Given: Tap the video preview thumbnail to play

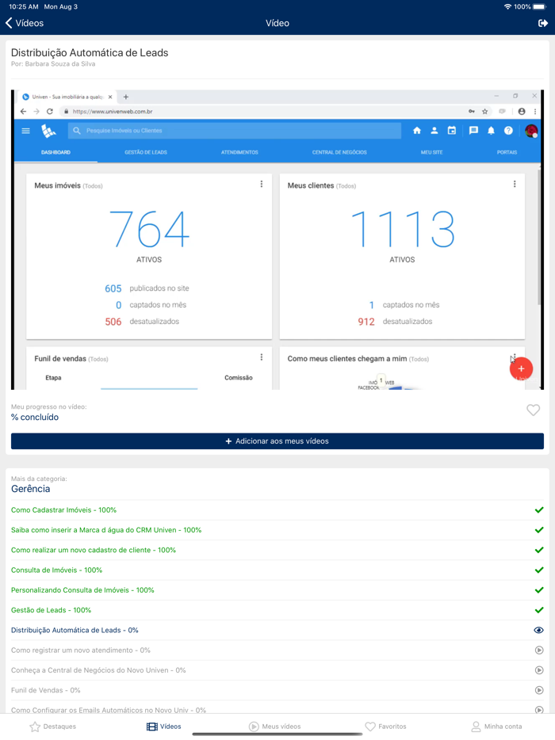Looking at the screenshot, I should click(x=277, y=238).
